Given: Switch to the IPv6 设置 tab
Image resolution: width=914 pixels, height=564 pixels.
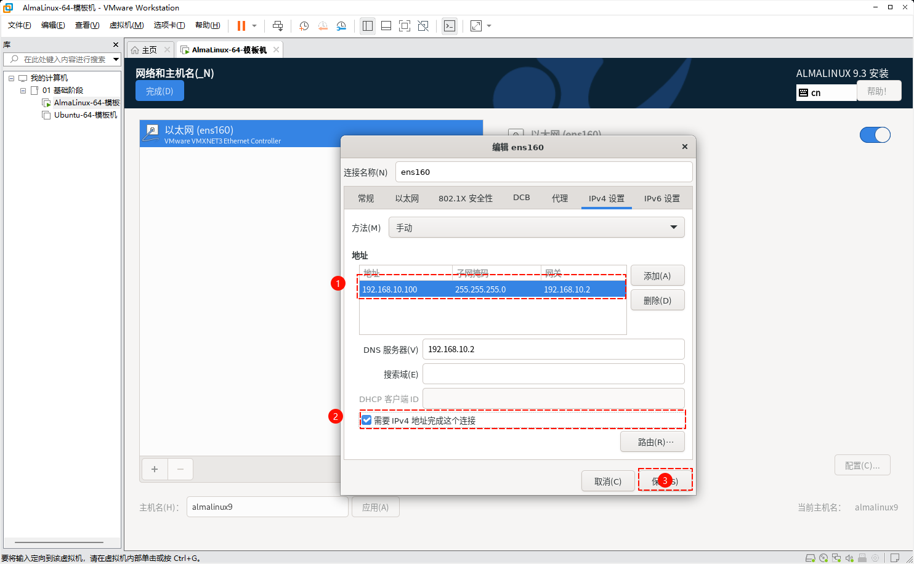Looking at the screenshot, I should (x=661, y=198).
